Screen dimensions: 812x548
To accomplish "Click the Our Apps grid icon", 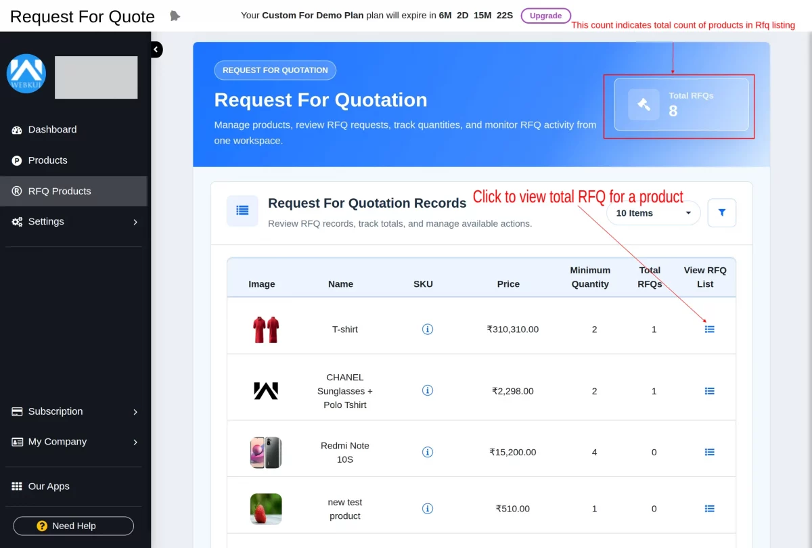I will [17, 486].
